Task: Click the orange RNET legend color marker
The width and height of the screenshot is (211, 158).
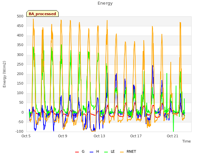Action: coord(122,152)
